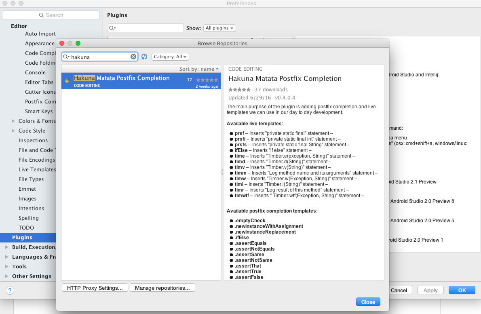Click the CODE EDITING category label in details

click(x=245, y=69)
